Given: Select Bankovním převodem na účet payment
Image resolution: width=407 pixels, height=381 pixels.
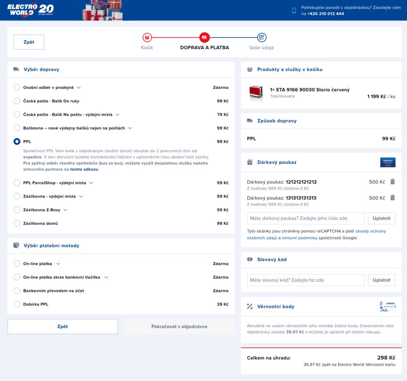Looking at the screenshot, I should [x=17, y=291].
